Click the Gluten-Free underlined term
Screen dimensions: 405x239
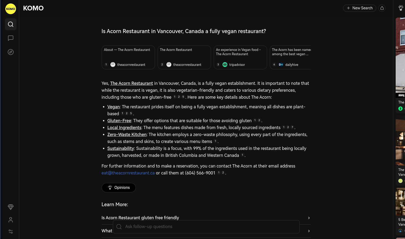click(x=119, y=121)
